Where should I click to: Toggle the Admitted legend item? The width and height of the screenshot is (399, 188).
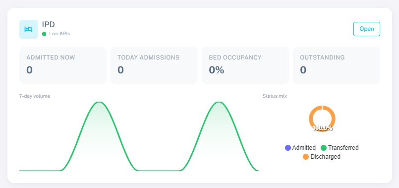[x=300, y=148]
